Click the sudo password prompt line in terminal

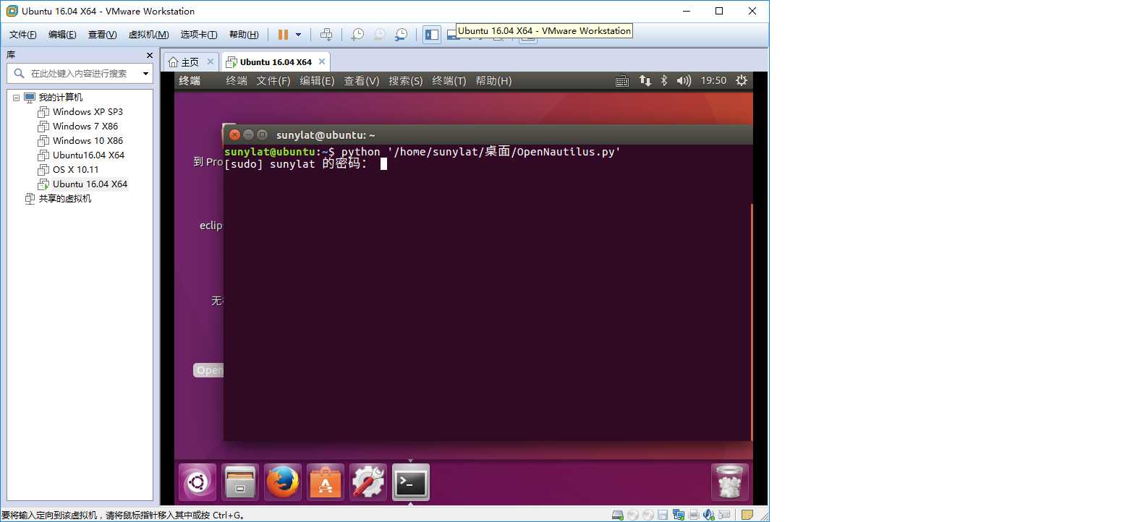(x=305, y=164)
